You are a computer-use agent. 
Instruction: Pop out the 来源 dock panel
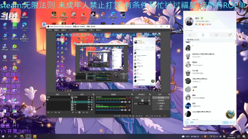point(94,95)
